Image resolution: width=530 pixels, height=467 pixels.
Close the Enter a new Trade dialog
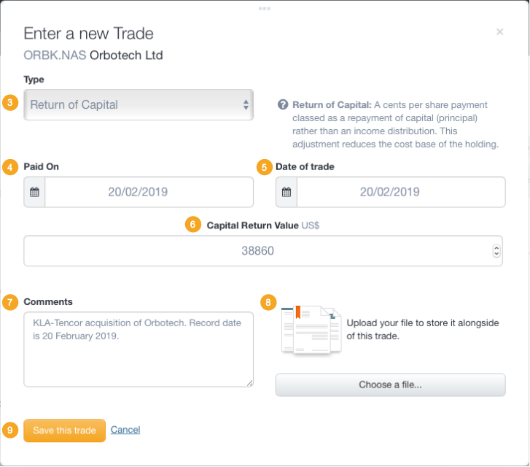point(499,32)
